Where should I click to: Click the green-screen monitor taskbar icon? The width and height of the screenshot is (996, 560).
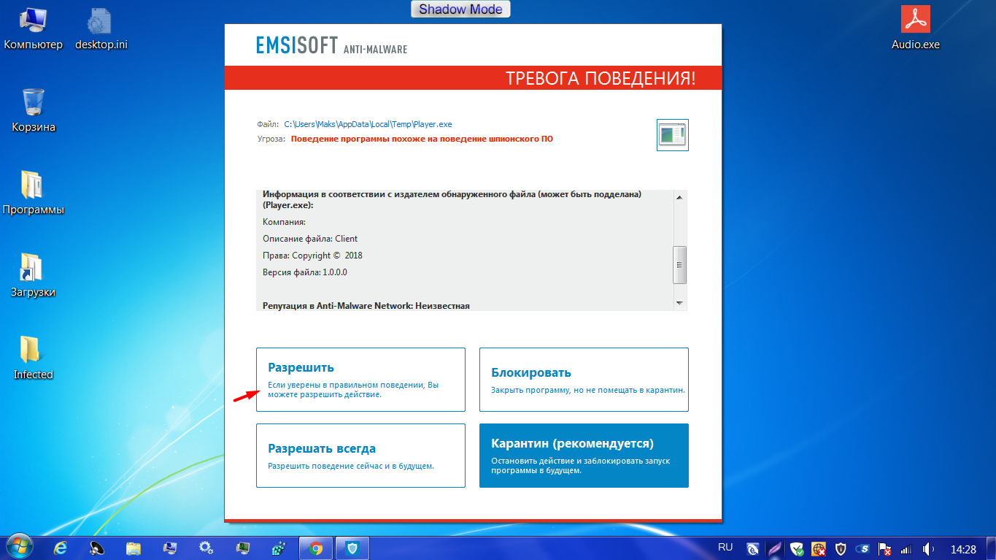tap(243, 548)
